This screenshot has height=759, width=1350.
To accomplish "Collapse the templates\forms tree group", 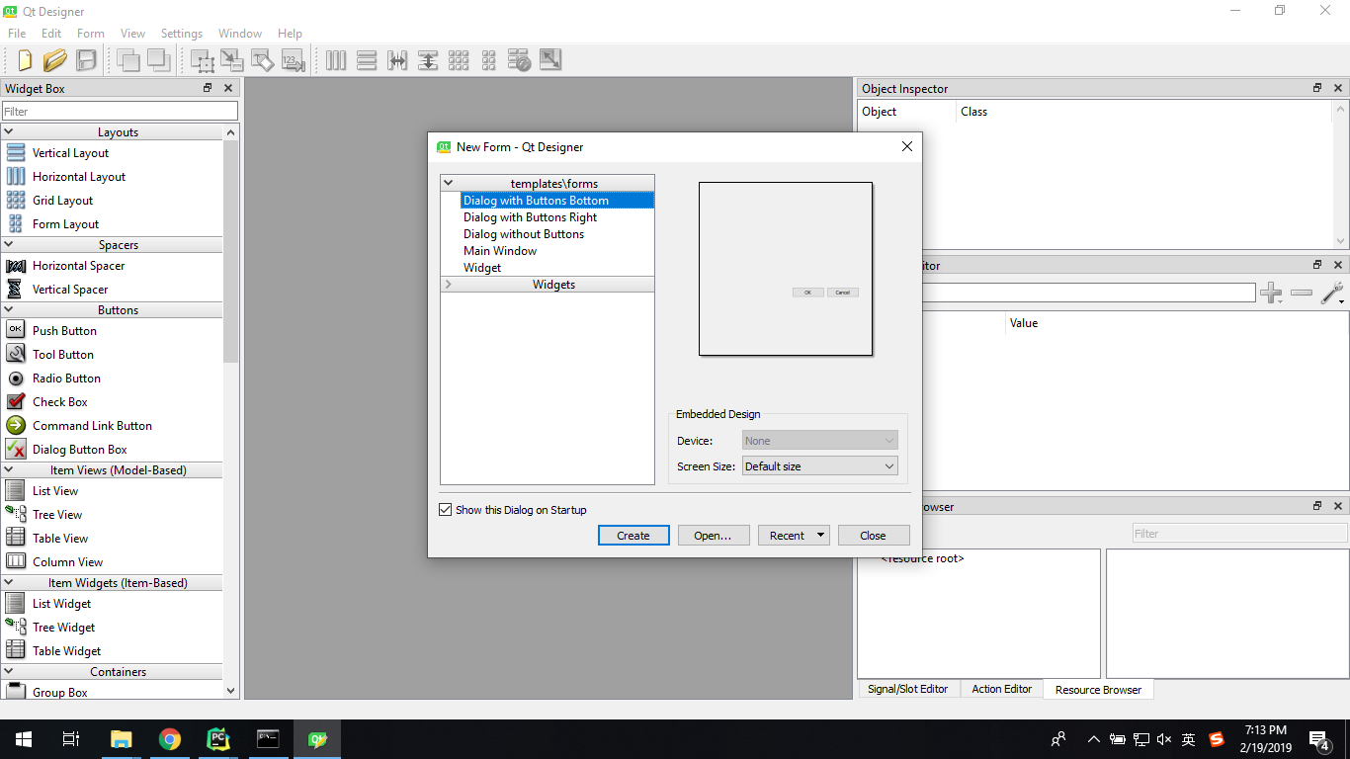I will (x=448, y=183).
